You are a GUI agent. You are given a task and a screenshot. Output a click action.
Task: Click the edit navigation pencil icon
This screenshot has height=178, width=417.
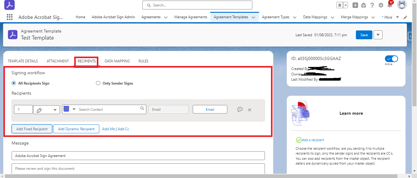(x=405, y=17)
